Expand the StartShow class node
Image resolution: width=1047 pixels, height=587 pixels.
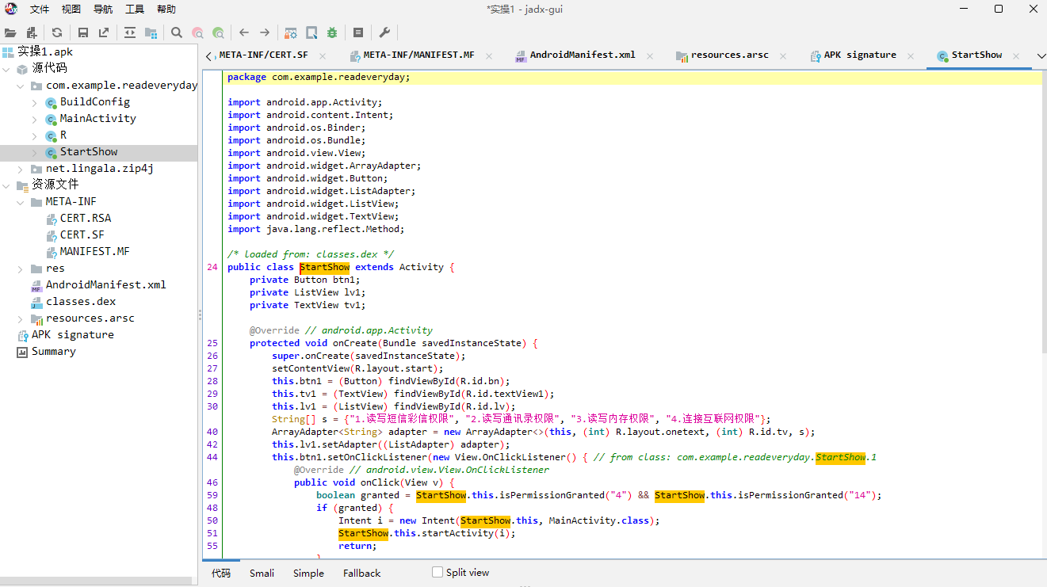34,152
